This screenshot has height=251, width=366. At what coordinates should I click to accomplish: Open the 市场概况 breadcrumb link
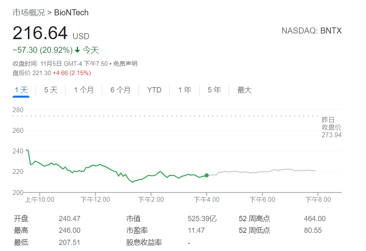coord(29,13)
